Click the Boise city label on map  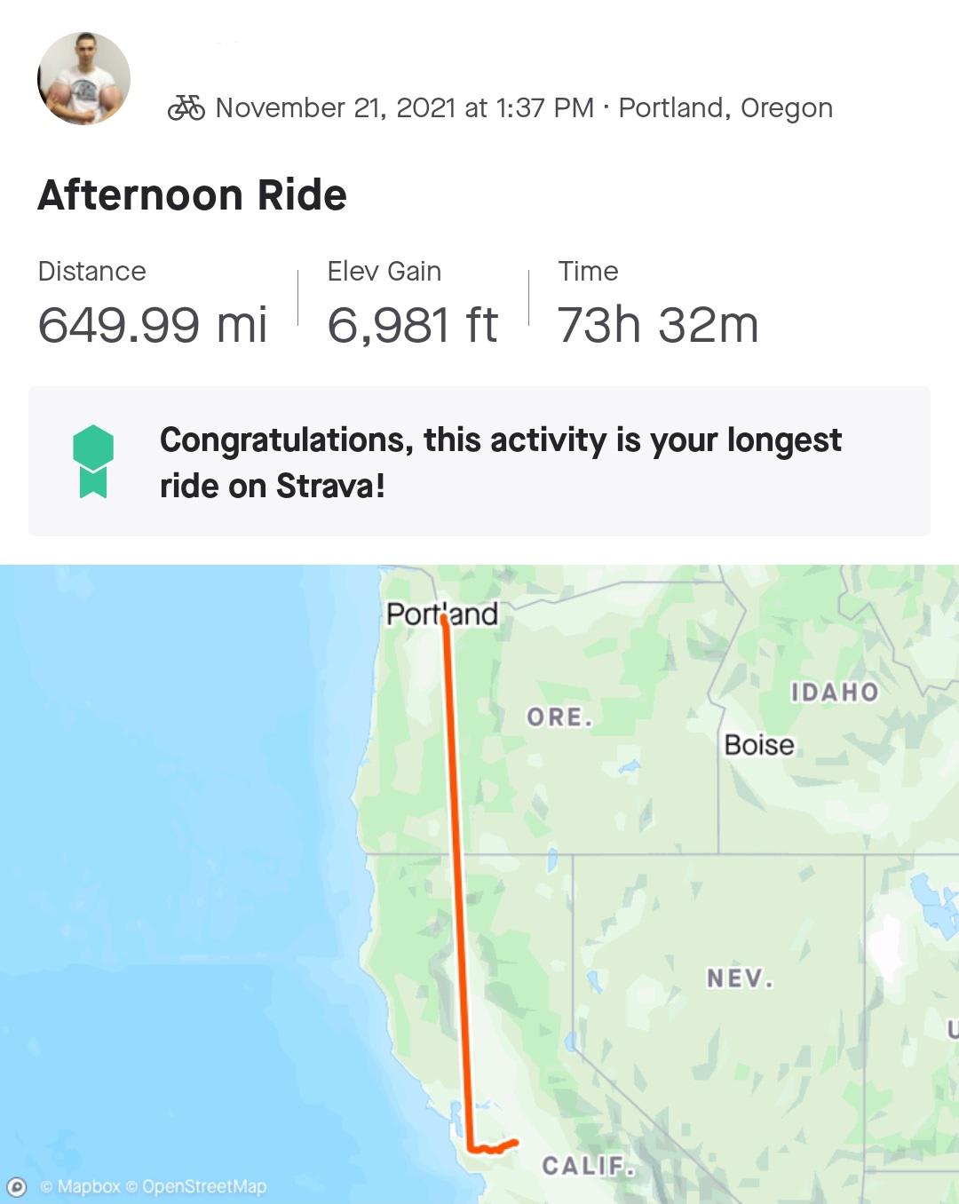click(759, 744)
